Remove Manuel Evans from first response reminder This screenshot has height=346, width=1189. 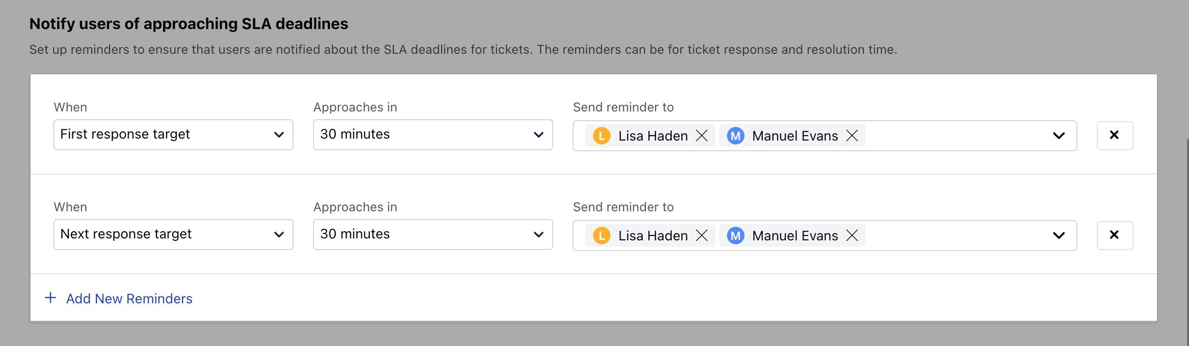852,136
